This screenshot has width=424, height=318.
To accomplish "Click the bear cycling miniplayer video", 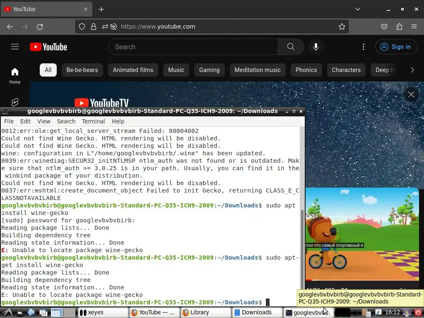I will [362, 234].
